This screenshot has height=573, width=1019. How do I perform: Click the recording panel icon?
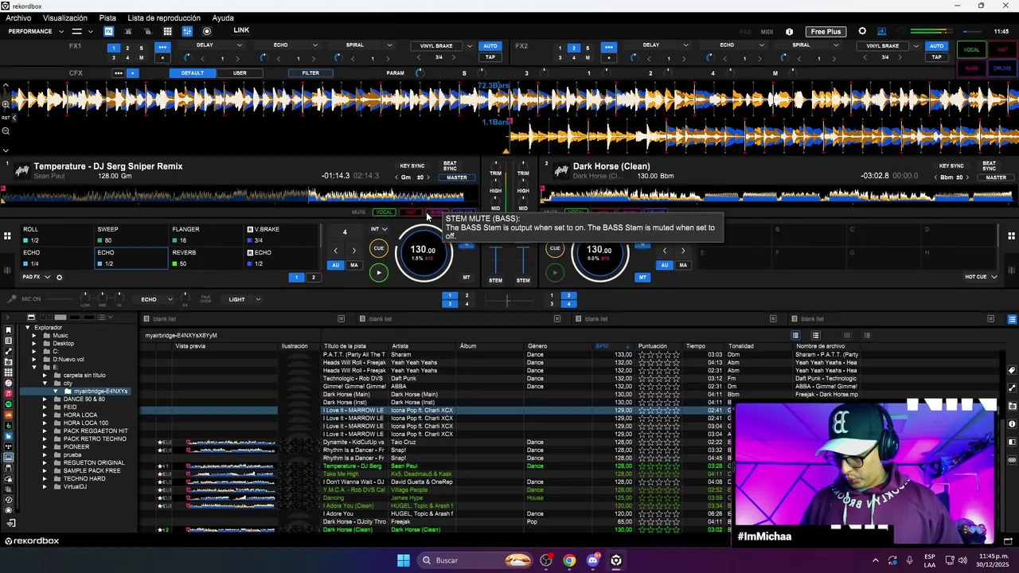[x=207, y=32]
